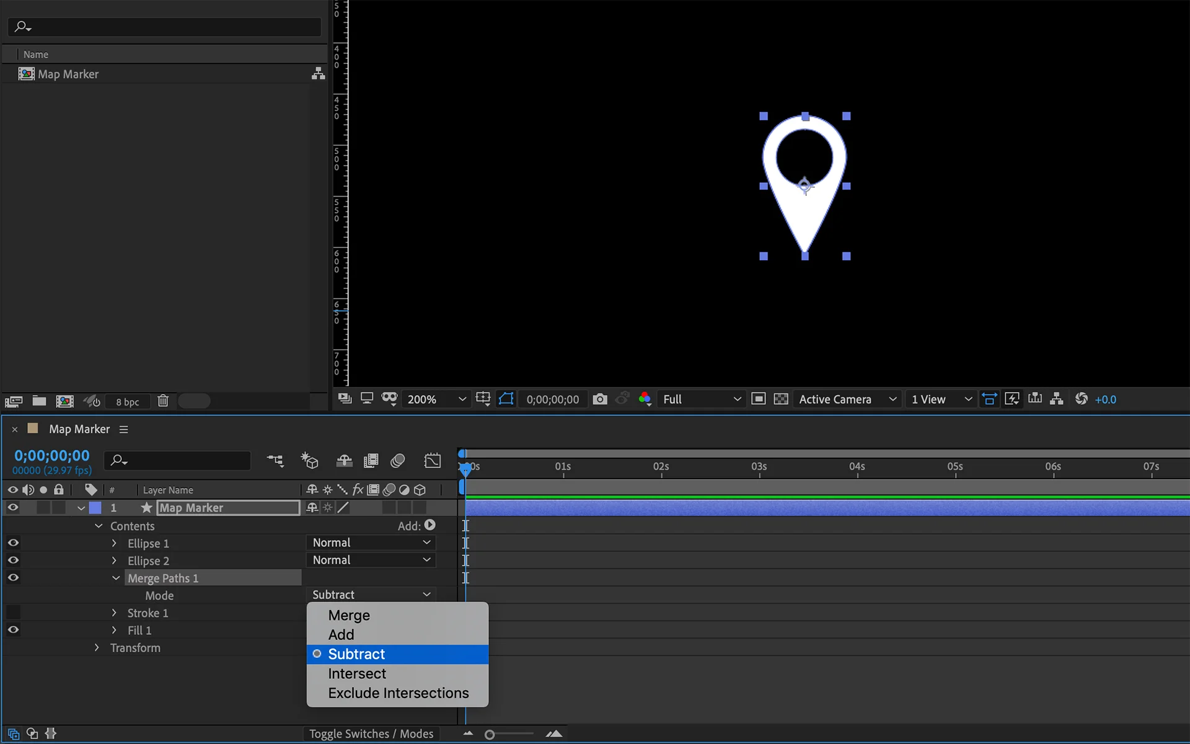The height and width of the screenshot is (744, 1190).
Task: Open magnification dropdown showing 200%
Action: [436, 399]
